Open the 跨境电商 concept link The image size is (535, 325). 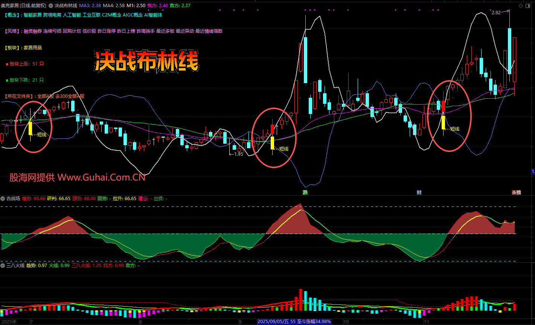click(52, 15)
